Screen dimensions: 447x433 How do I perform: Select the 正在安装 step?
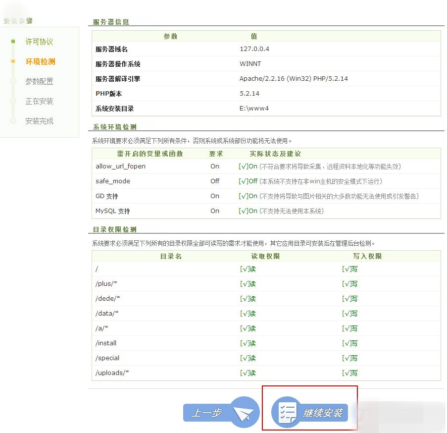39,101
